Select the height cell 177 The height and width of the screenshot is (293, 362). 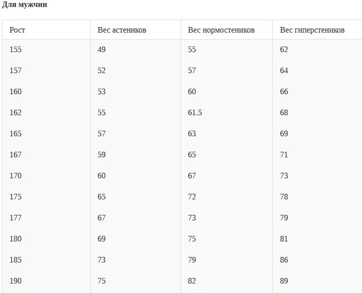tap(16, 217)
